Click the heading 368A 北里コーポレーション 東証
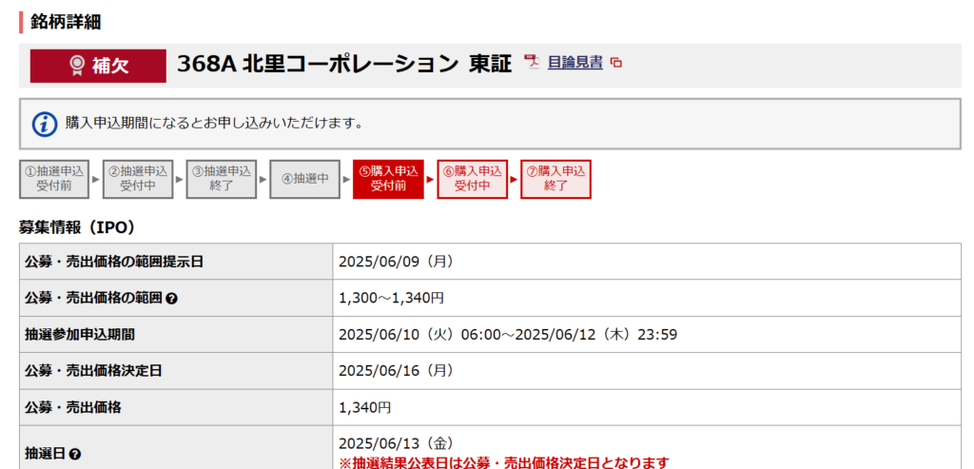Image resolution: width=974 pixels, height=469 pixels. pos(344,64)
